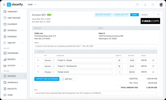Open the Product type dropdown for Design assets

49,72
